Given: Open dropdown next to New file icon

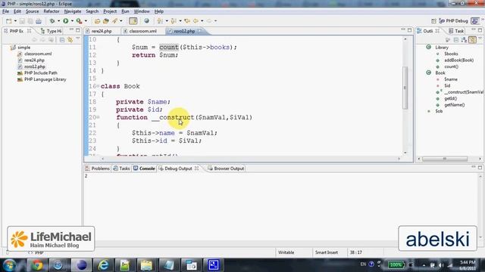Looking at the screenshot, I should [15, 21].
